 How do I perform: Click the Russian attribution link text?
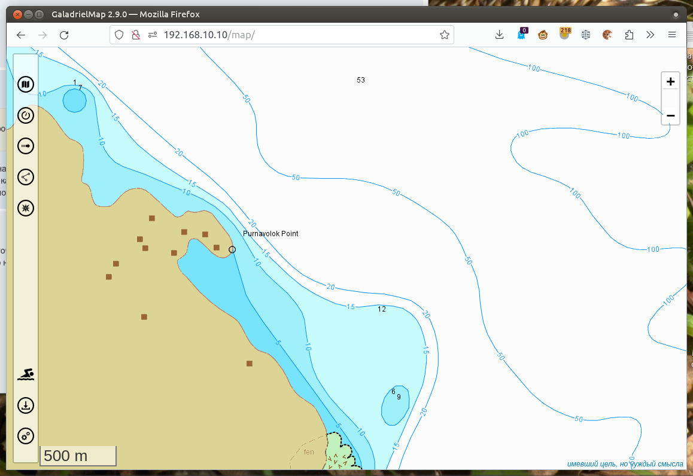625,463
